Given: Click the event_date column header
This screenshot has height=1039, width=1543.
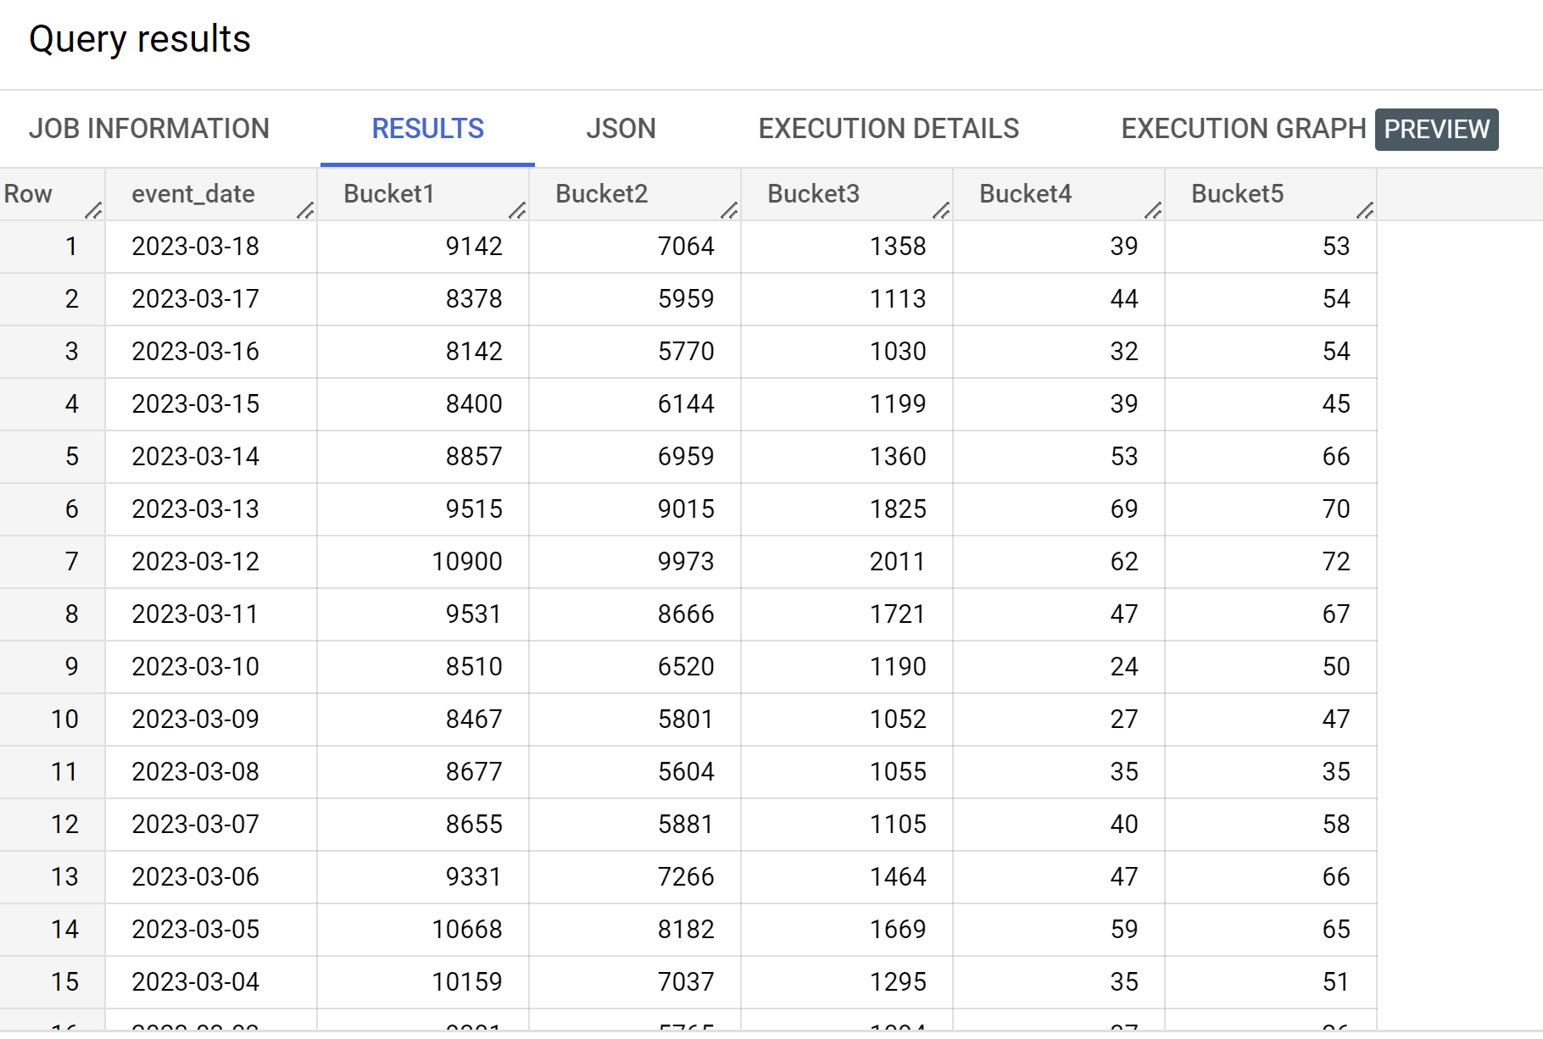Looking at the screenshot, I should coord(193,194).
